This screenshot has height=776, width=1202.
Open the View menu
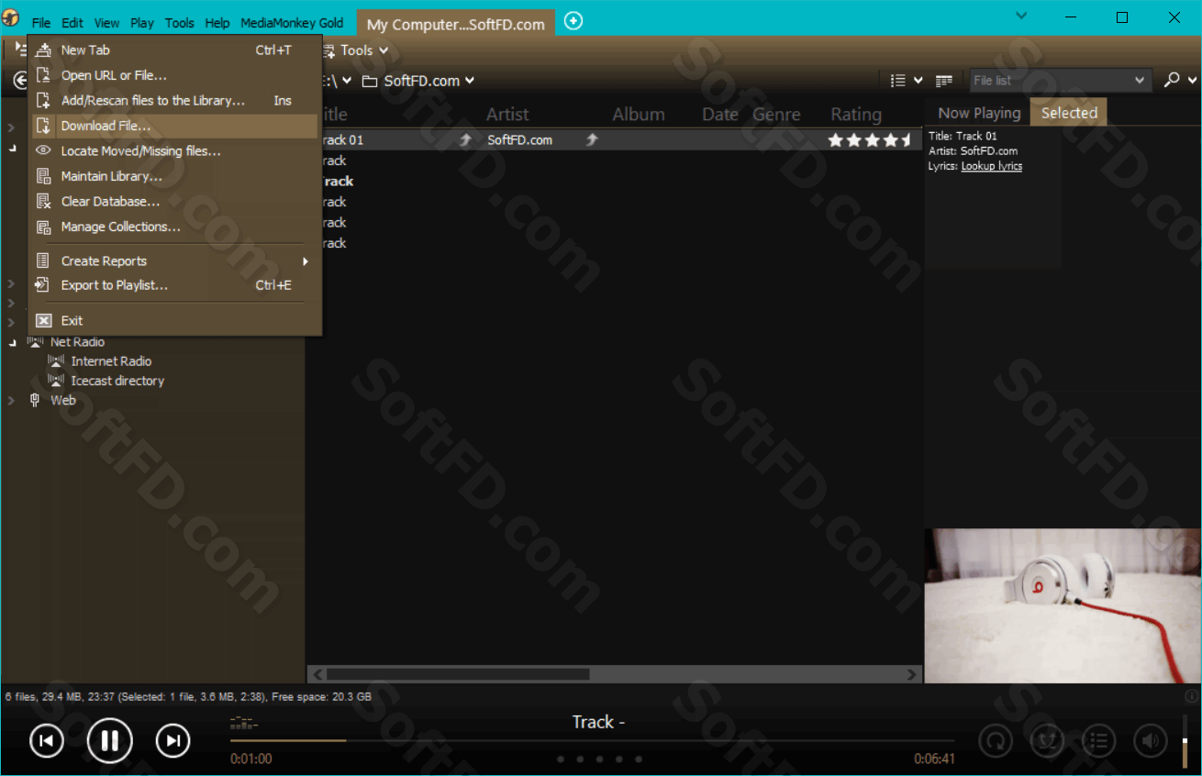pyautogui.click(x=106, y=23)
